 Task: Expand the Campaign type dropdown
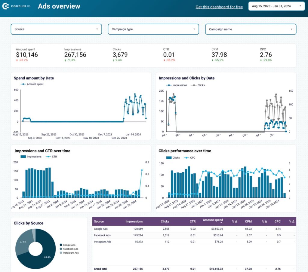pyautogui.click(x=153, y=29)
